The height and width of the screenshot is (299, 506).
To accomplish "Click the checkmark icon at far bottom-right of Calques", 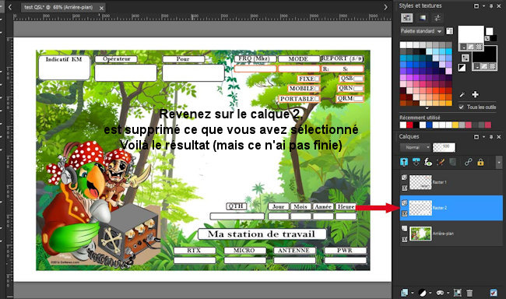I will click(x=494, y=293).
